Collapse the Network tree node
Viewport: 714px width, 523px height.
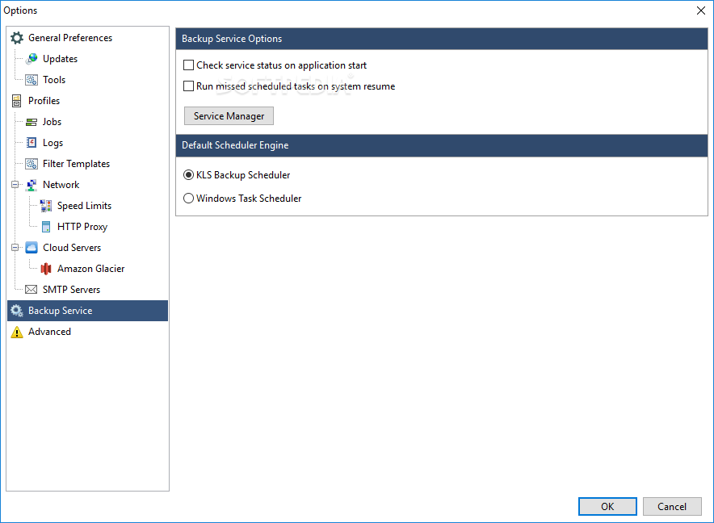click(x=15, y=185)
